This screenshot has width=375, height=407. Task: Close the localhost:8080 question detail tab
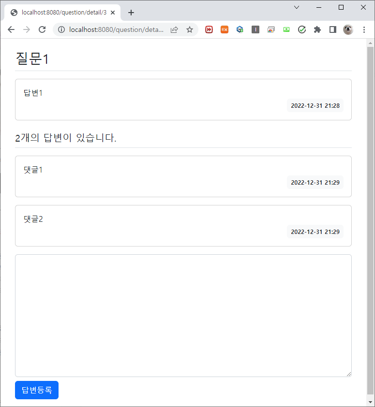click(113, 13)
